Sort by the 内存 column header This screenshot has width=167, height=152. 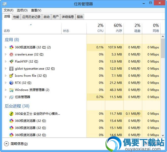click(x=114, y=28)
